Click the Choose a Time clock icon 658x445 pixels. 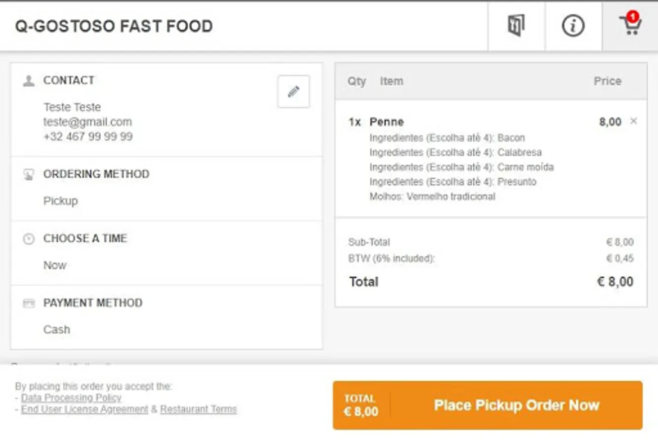pos(29,239)
